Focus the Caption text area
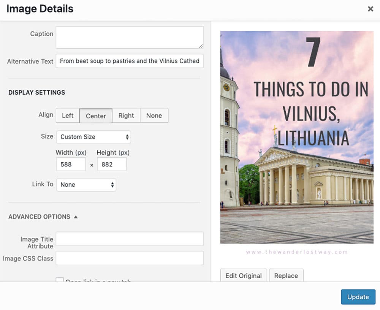 click(130, 37)
